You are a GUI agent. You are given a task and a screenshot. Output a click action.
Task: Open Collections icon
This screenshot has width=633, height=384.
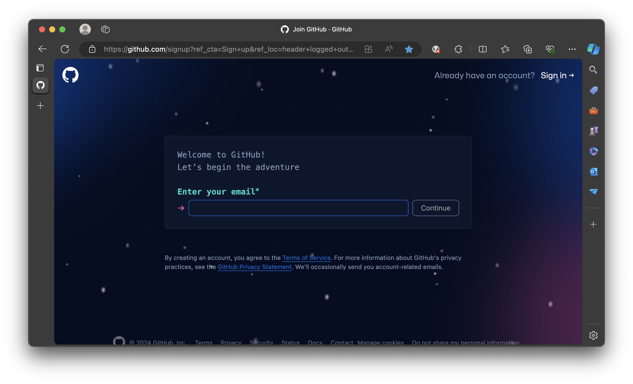coord(527,49)
